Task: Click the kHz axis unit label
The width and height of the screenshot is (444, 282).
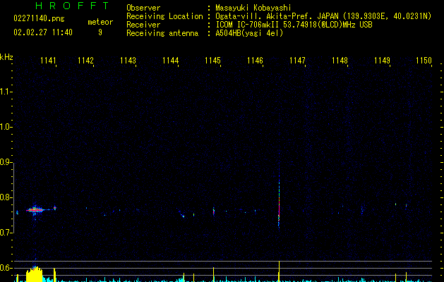Action: (x=6, y=57)
